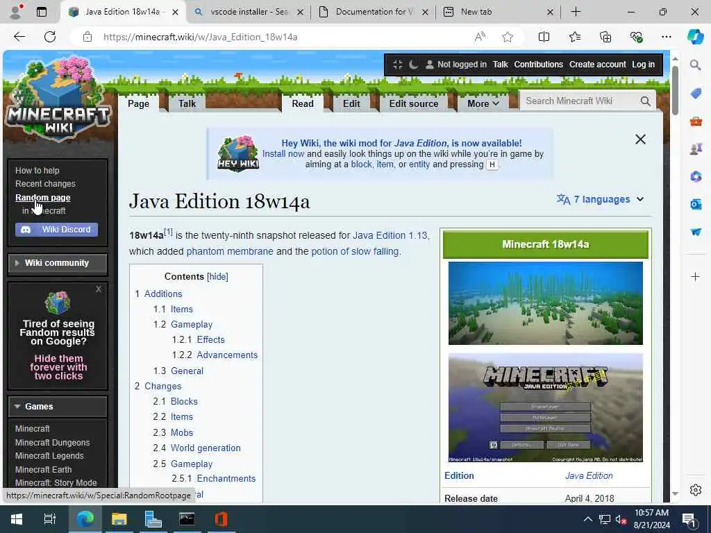Viewport: 711px width, 533px height.
Task: Click the Log in link
Action: [x=643, y=65]
